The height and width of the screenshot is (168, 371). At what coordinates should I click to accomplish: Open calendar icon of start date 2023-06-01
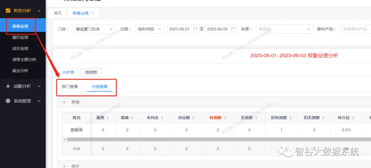(195, 29)
